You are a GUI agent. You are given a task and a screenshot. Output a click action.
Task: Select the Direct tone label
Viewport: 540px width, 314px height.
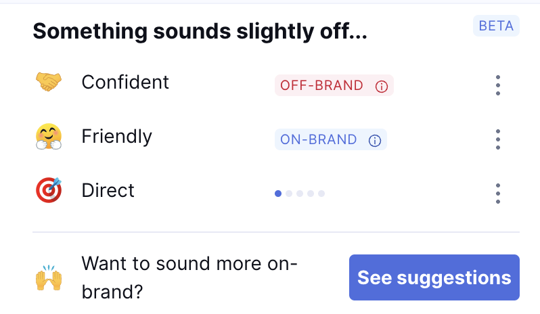click(108, 190)
